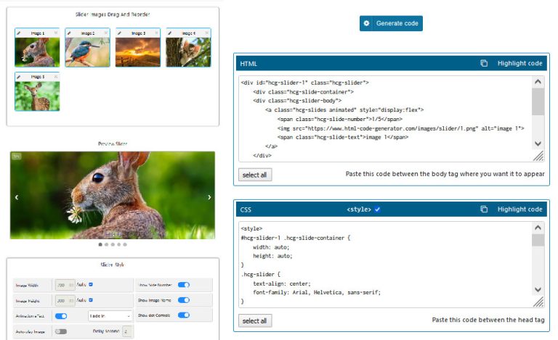Click the Delay seconds field
Screen dimensions: 558x340
pos(126,331)
